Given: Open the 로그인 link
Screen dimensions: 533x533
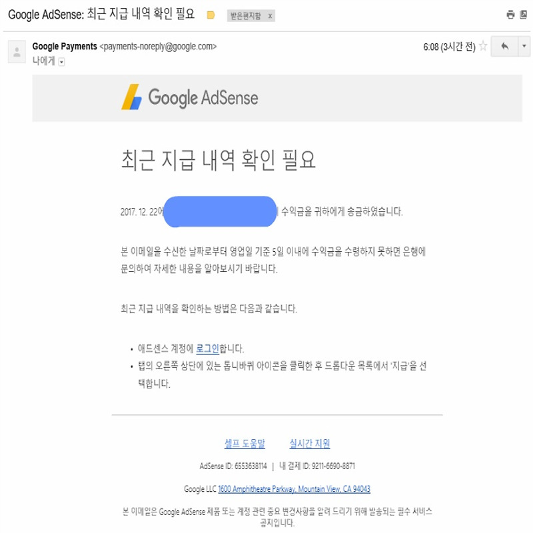Looking at the screenshot, I should (x=208, y=348).
